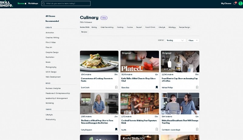243x140 pixels.
Task: Open the Trending sort dropdown
Action: pyautogui.click(x=176, y=40)
